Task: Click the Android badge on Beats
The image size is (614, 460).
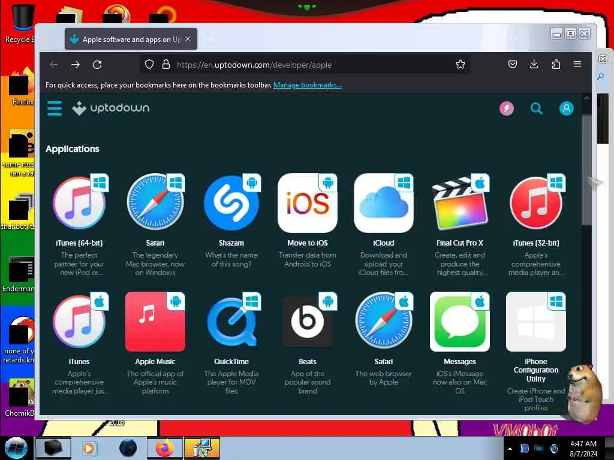Action: [x=328, y=301]
